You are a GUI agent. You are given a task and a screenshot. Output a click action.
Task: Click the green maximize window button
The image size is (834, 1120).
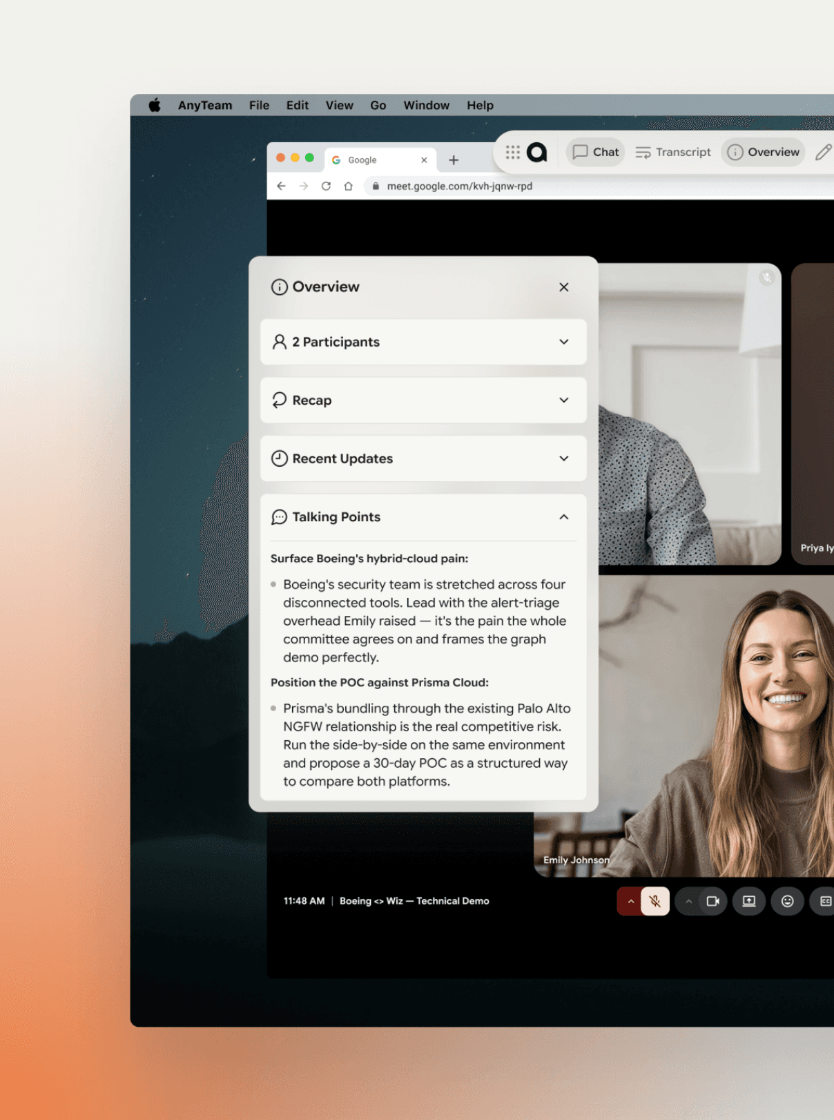(309, 158)
